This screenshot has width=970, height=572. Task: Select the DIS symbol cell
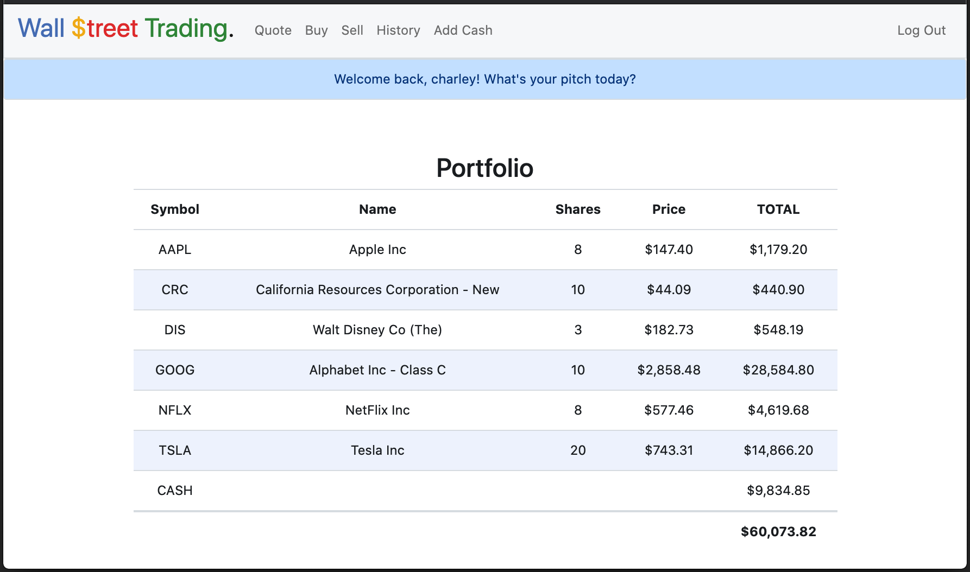click(175, 330)
